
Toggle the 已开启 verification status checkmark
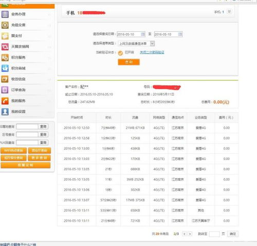[120, 53]
